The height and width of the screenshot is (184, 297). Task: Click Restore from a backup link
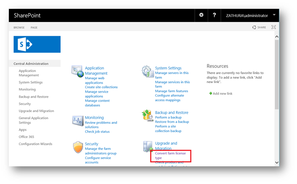(x=172, y=122)
